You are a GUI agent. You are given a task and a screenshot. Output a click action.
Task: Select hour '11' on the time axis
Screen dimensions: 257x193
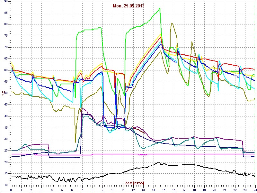(x=123, y=190)
